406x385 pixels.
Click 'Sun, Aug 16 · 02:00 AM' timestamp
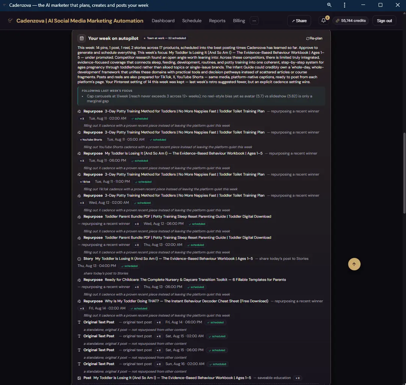click(x=185, y=364)
